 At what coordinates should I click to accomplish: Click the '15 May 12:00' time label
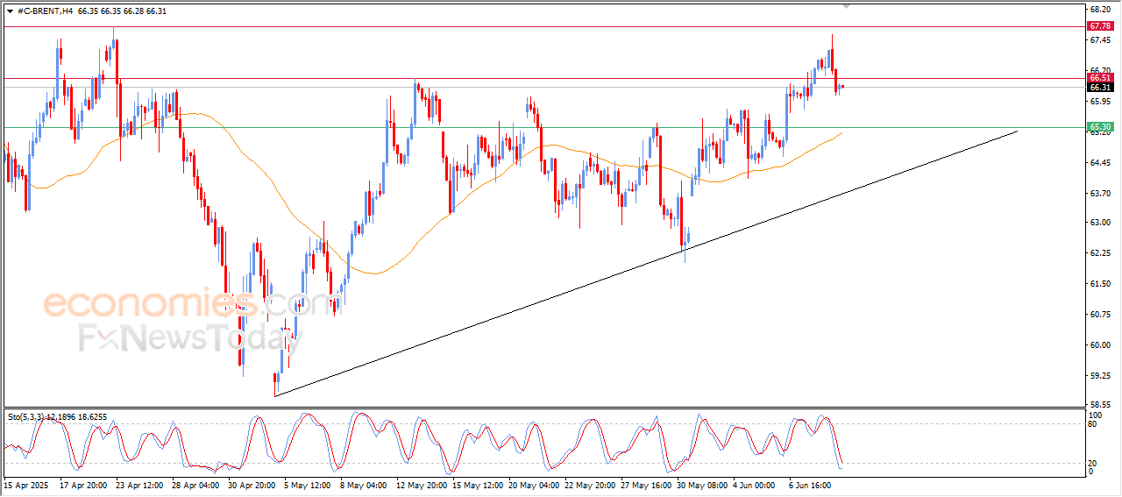point(479,484)
